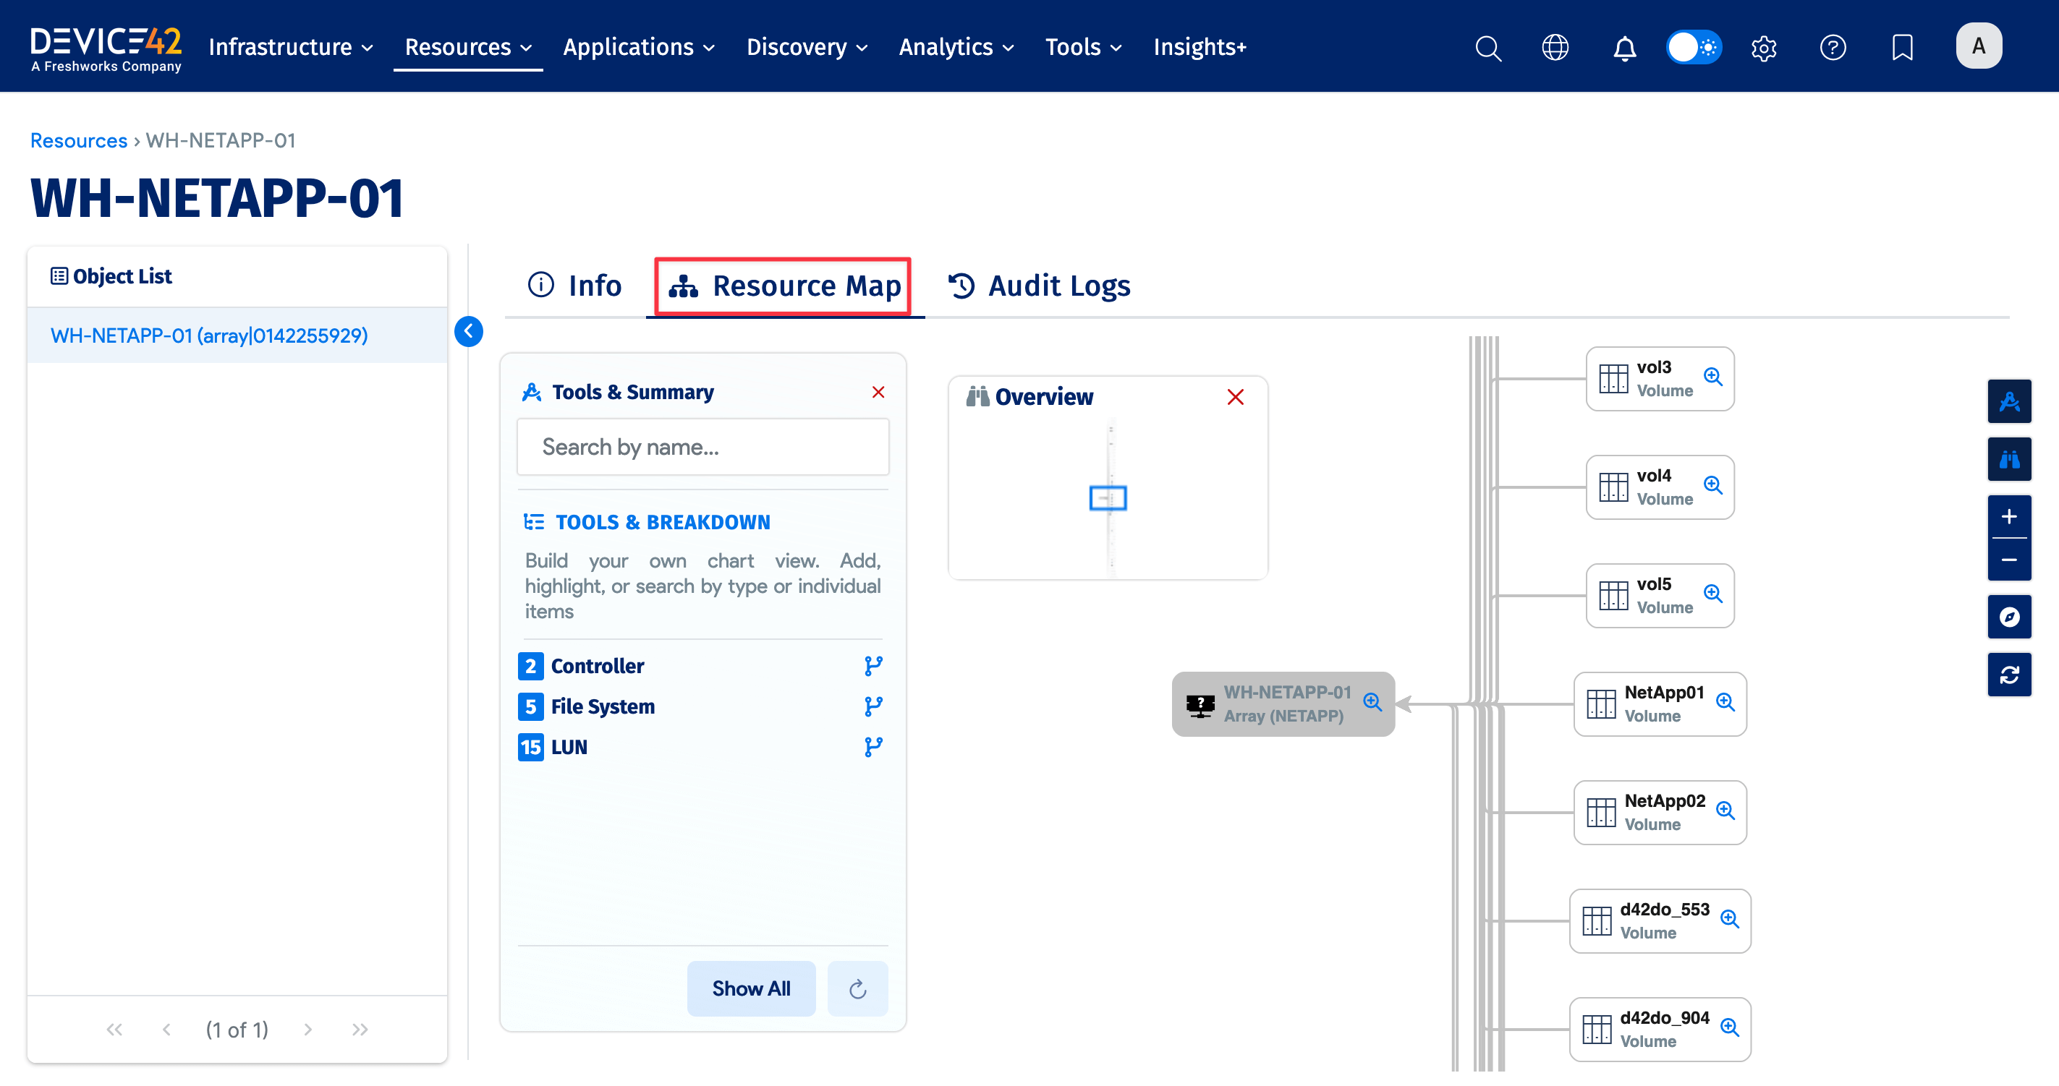Click the branch icon next to Controller
This screenshot has width=2059, height=1086.
point(873,665)
